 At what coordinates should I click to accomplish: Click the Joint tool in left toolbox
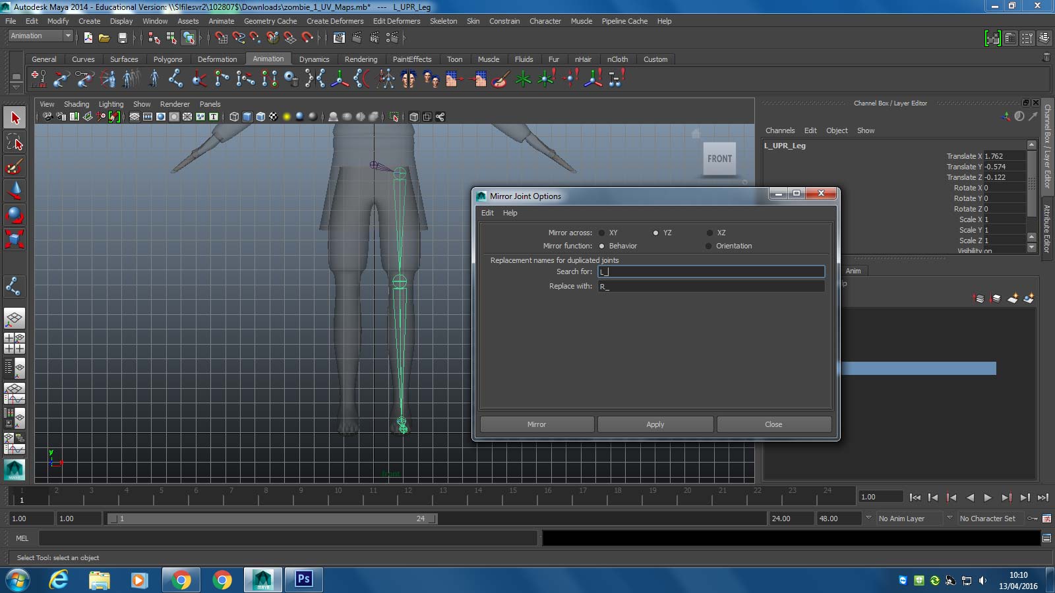pyautogui.click(x=15, y=287)
